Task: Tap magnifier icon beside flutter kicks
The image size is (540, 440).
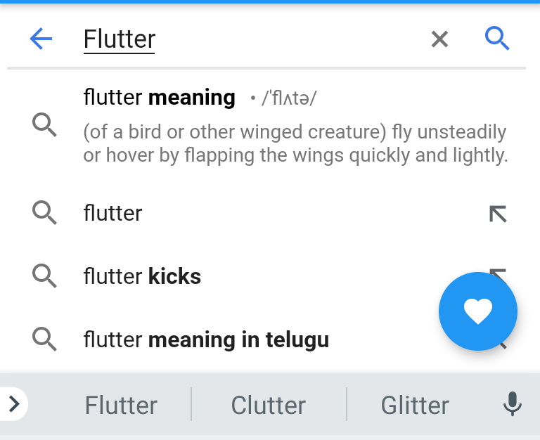Action: [x=44, y=276]
